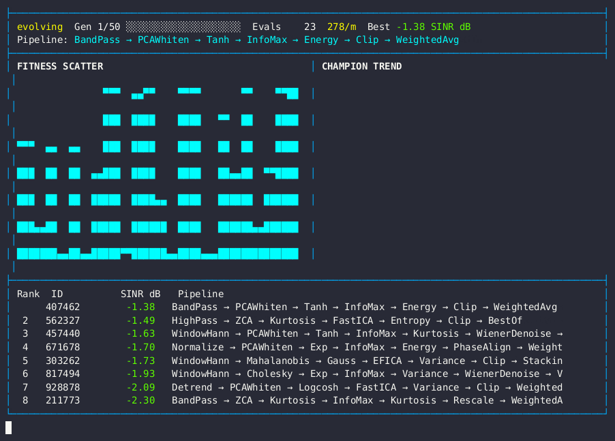
Task: Click the 'SINR dB' column header
Action: pyautogui.click(x=140, y=294)
